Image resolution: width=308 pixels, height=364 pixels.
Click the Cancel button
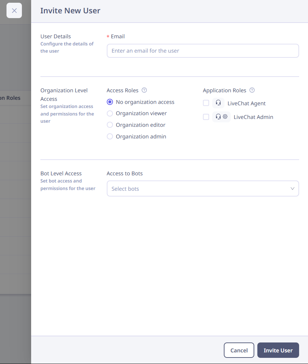[239, 350]
